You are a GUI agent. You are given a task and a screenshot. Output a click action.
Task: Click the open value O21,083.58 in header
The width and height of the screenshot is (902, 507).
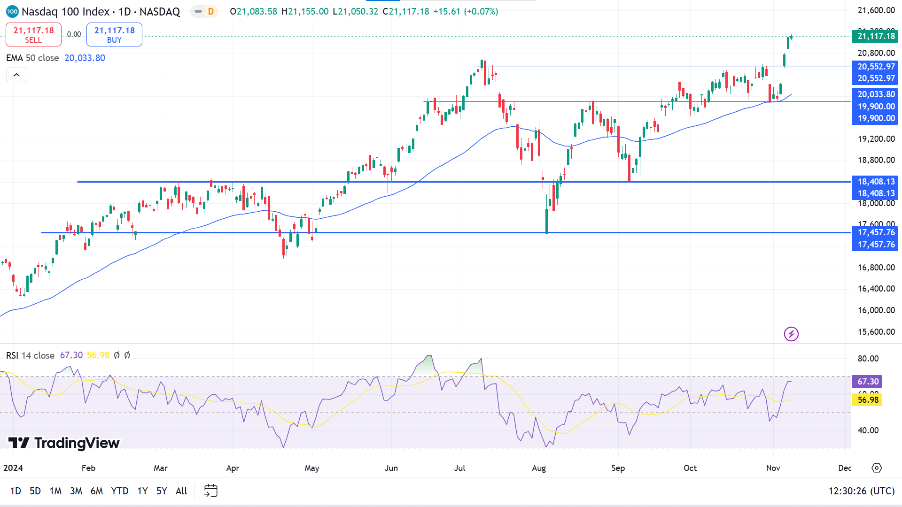(254, 11)
